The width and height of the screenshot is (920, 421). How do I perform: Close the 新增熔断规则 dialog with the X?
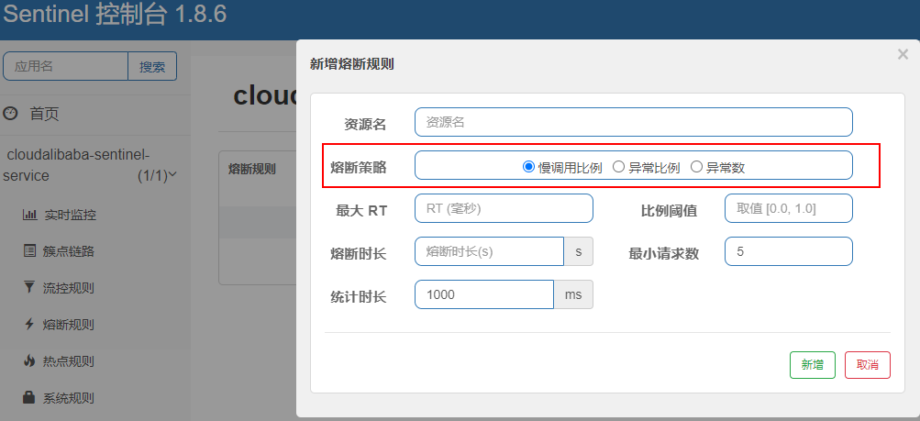pos(903,54)
